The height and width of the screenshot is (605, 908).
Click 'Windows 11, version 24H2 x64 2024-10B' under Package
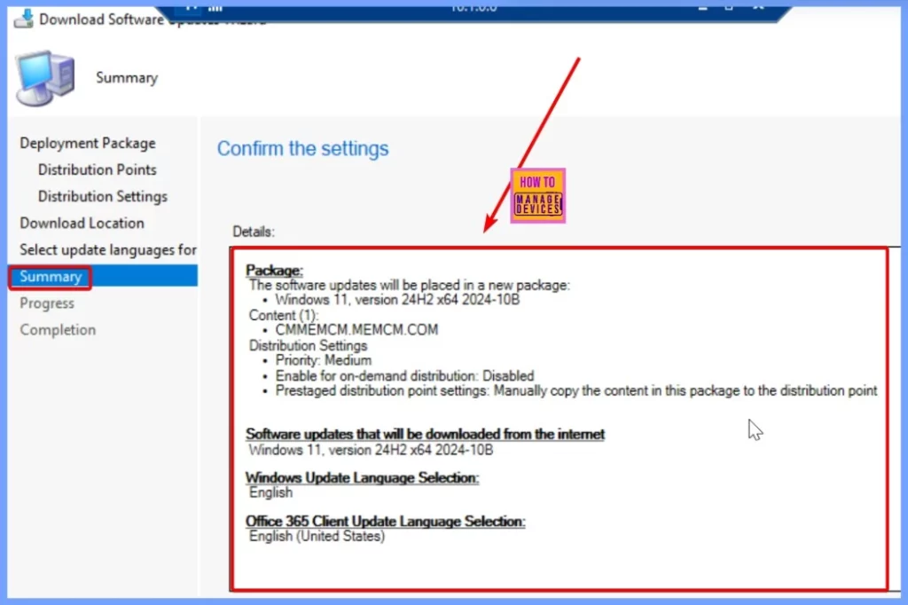coord(397,300)
